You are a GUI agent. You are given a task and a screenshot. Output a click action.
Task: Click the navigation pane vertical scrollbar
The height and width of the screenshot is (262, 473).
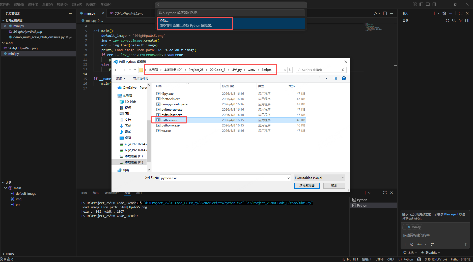149,141
